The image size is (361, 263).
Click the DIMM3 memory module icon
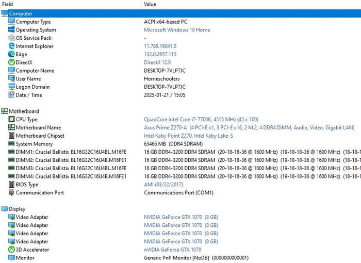tap(11, 168)
